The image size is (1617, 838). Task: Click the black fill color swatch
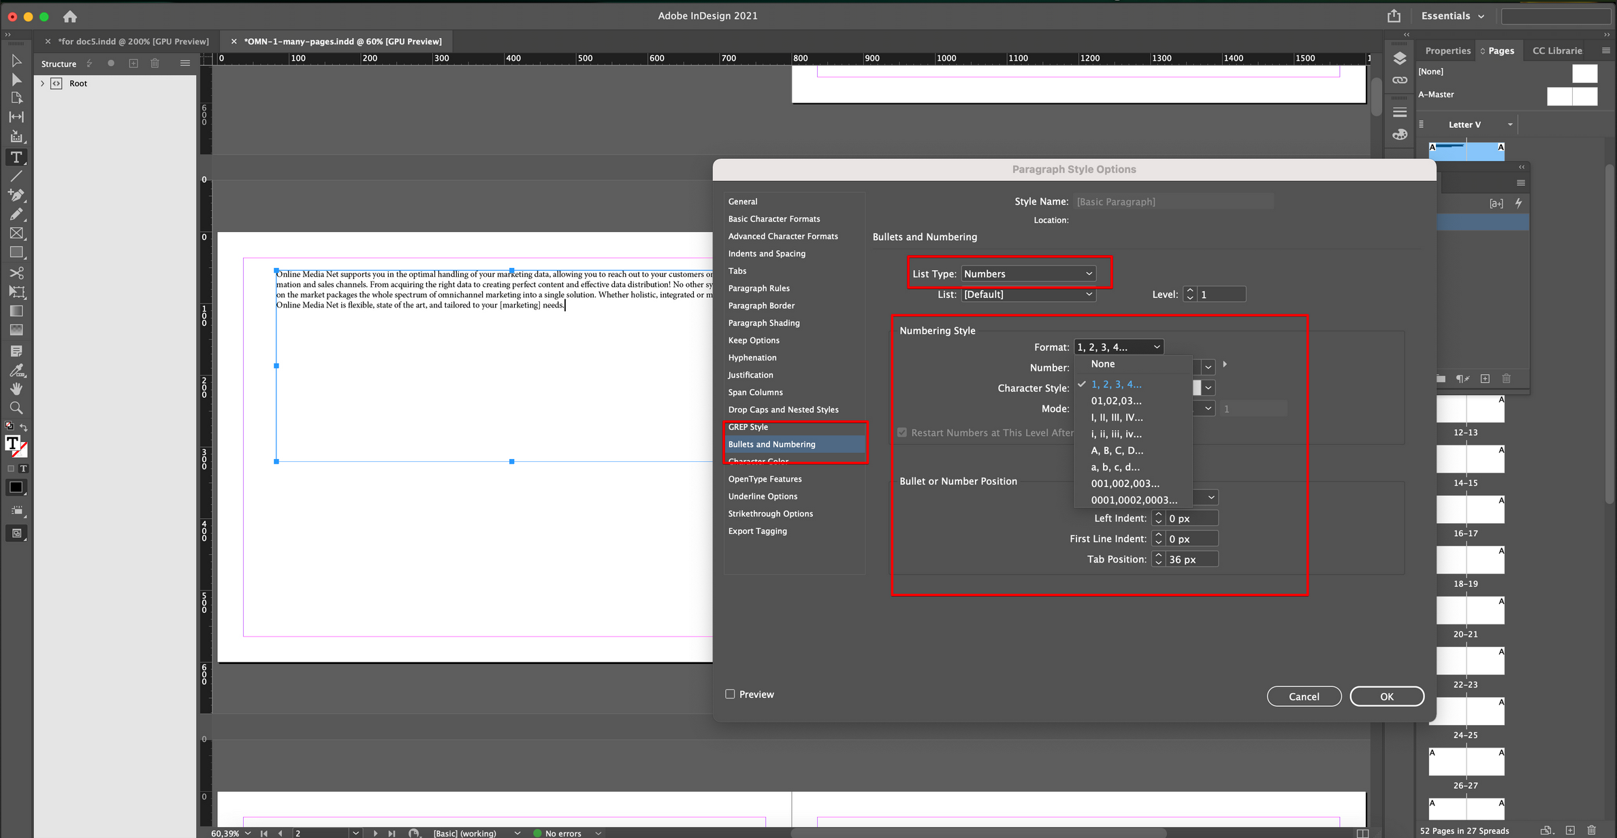(15, 487)
